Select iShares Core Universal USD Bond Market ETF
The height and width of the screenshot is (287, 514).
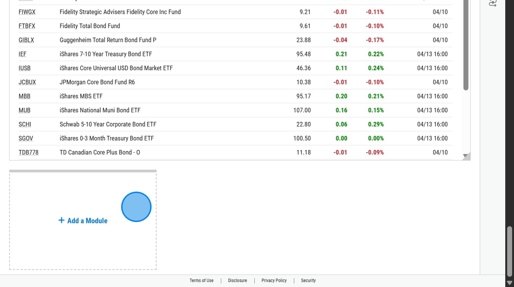[x=116, y=68]
